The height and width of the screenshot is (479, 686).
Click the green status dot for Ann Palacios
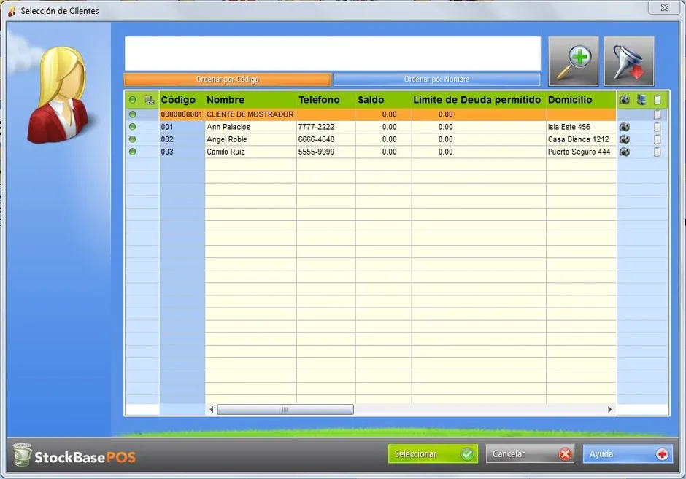[x=133, y=127]
